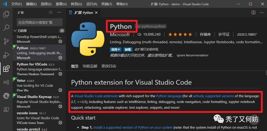
Task: Click the PowerShell icon in activity bar
Action: click(6, 110)
